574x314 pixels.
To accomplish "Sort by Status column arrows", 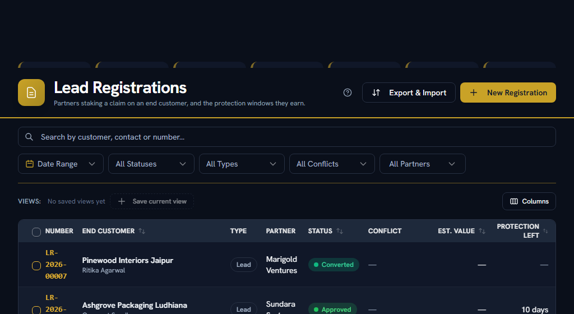I will [x=340, y=231].
